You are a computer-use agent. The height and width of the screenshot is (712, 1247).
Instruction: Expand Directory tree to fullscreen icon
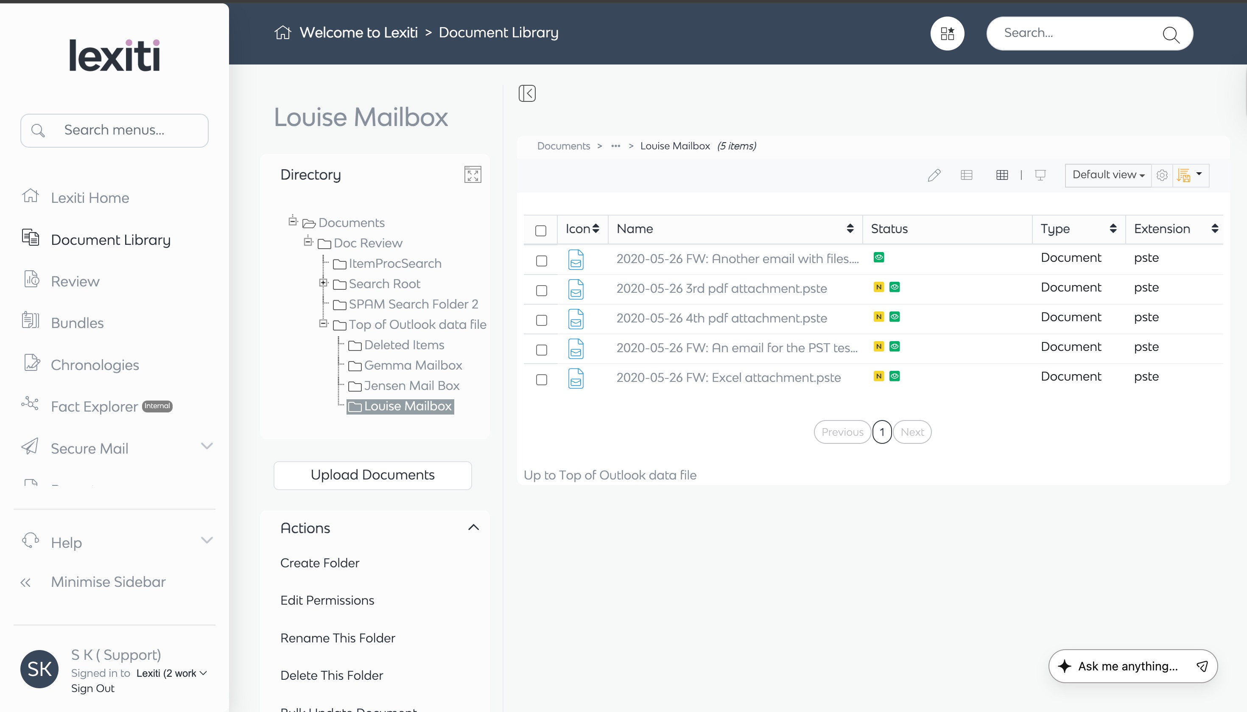tap(472, 174)
